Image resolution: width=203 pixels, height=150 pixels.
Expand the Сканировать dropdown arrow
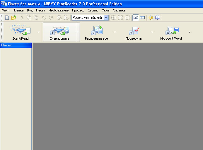point(78,32)
